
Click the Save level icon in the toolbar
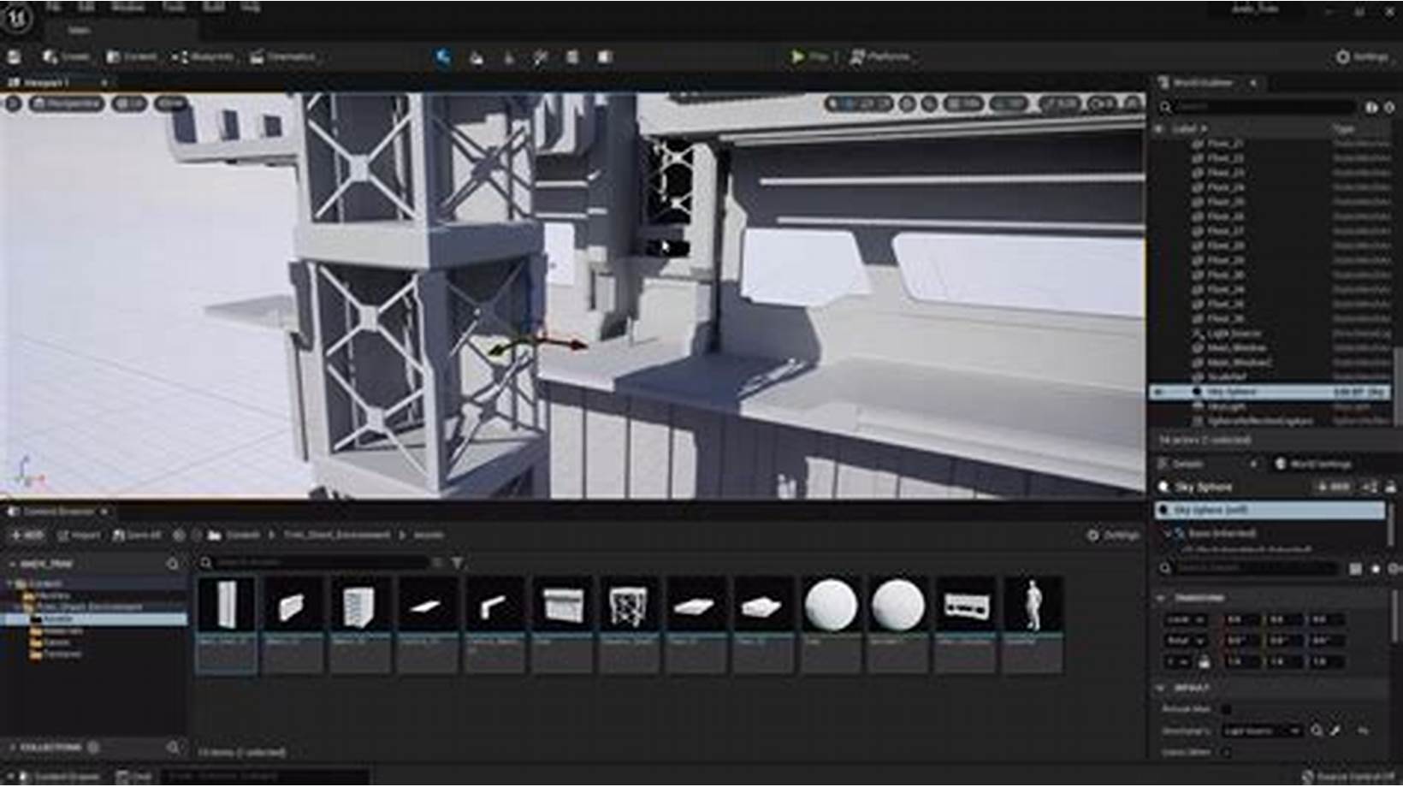click(15, 57)
